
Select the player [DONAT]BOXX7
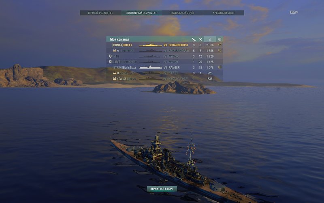point(122,45)
